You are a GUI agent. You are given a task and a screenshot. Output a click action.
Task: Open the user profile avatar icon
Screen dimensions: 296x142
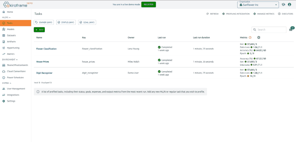289,5
